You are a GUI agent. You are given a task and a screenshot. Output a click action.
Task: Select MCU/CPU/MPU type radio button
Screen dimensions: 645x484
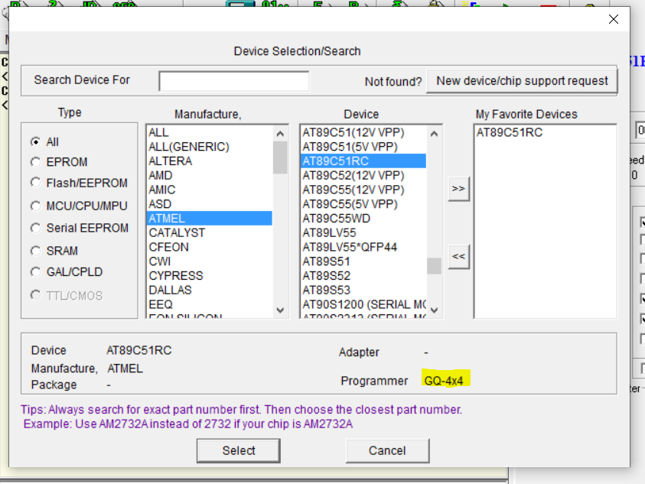[x=35, y=206]
